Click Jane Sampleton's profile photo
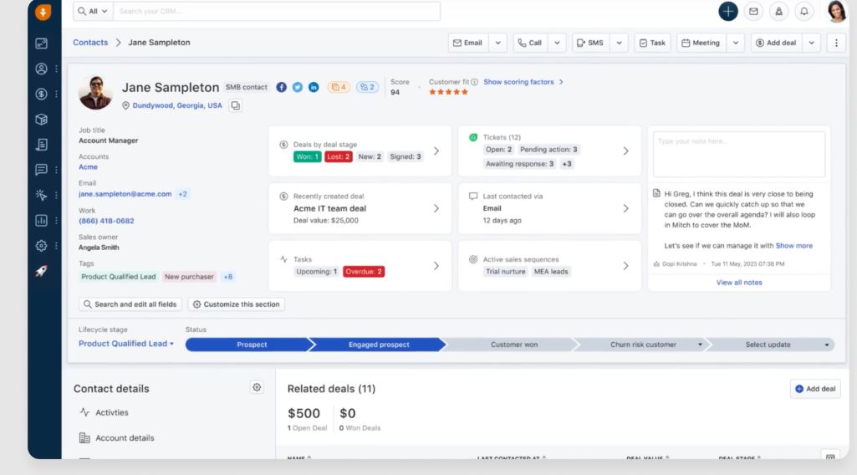This screenshot has height=475, width=857. click(95, 92)
